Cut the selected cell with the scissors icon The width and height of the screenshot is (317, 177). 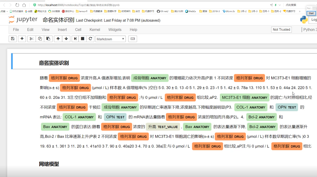[31, 39]
